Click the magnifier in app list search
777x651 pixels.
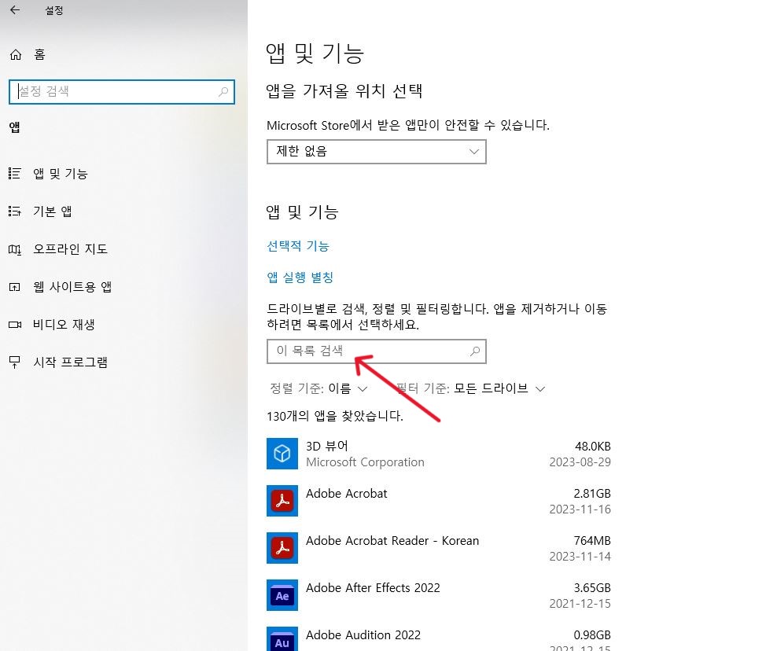pyautogui.click(x=475, y=351)
